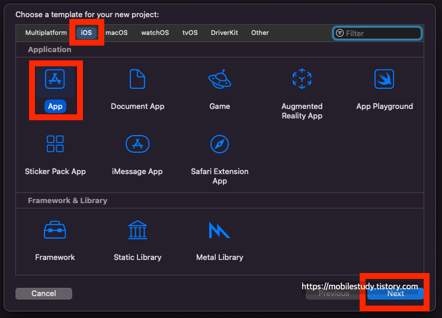Click the filter icon in search field
The image size is (442, 318).
[x=340, y=33]
